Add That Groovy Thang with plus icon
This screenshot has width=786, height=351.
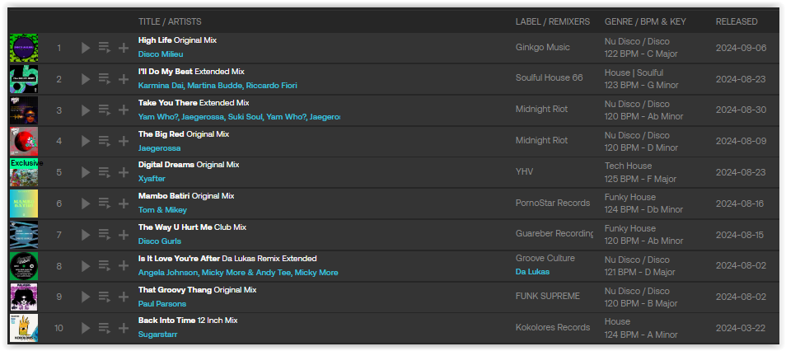pyautogui.click(x=124, y=297)
